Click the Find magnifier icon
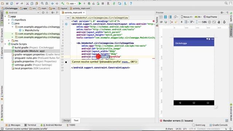 point(42,3)
